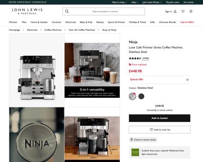Click the location pin icon for in-store stock
This screenshot has width=203, height=162.
tap(132, 140)
